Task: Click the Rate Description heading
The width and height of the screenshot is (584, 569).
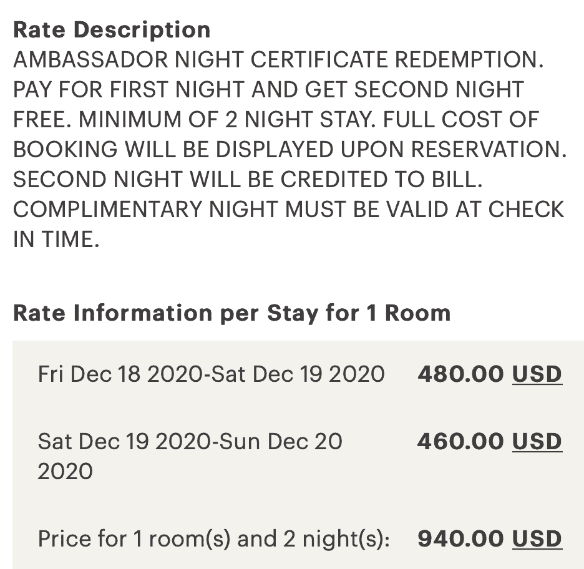Action: click(112, 30)
